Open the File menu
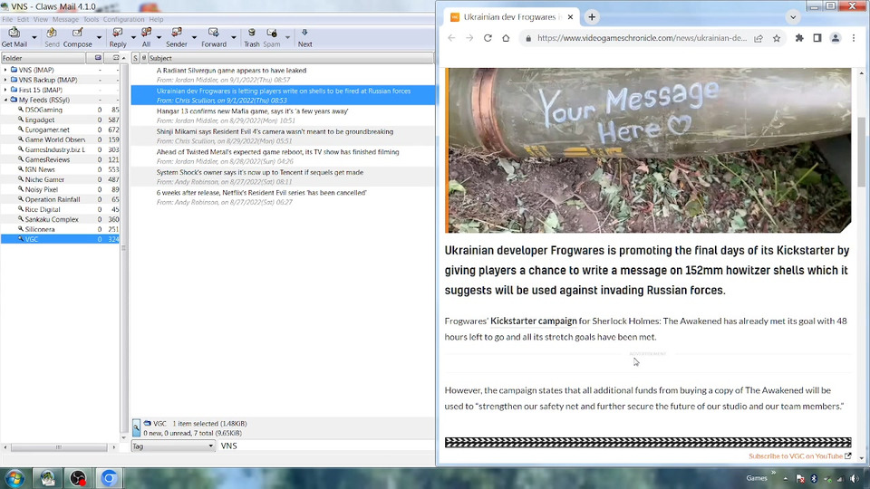This screenshot has height=489, width=870. (x=7, y=19)
